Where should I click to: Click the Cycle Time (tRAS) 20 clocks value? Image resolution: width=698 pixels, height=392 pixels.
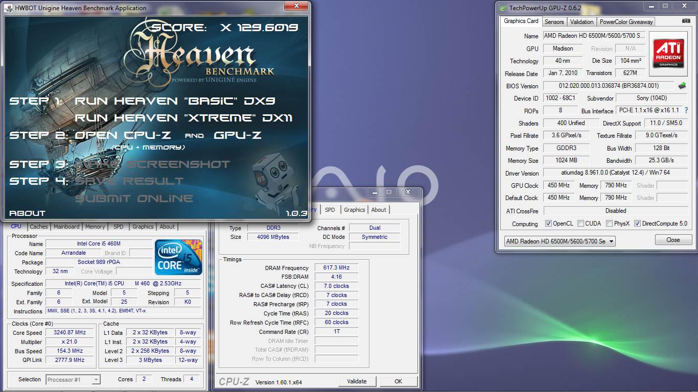[x=337, y=313]
